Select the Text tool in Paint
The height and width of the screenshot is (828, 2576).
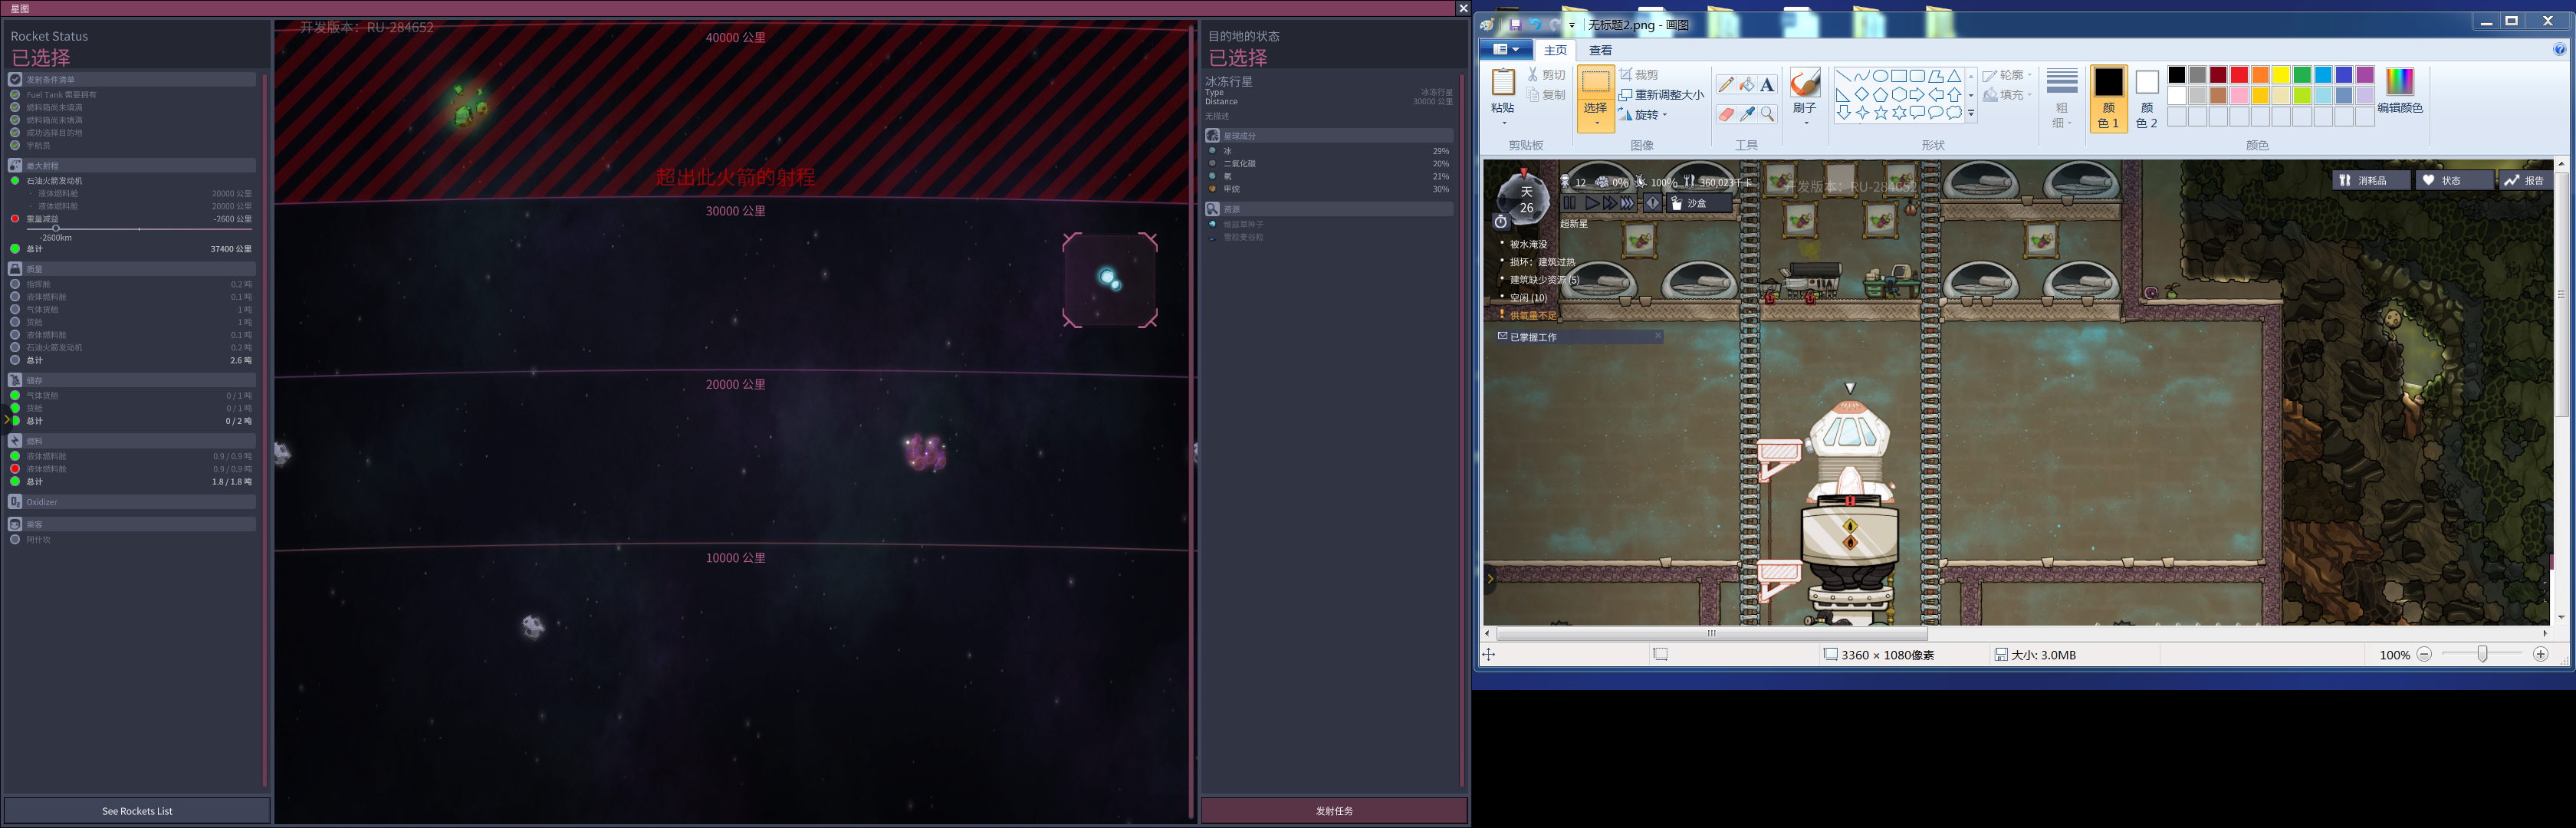tap(1767, 85)
